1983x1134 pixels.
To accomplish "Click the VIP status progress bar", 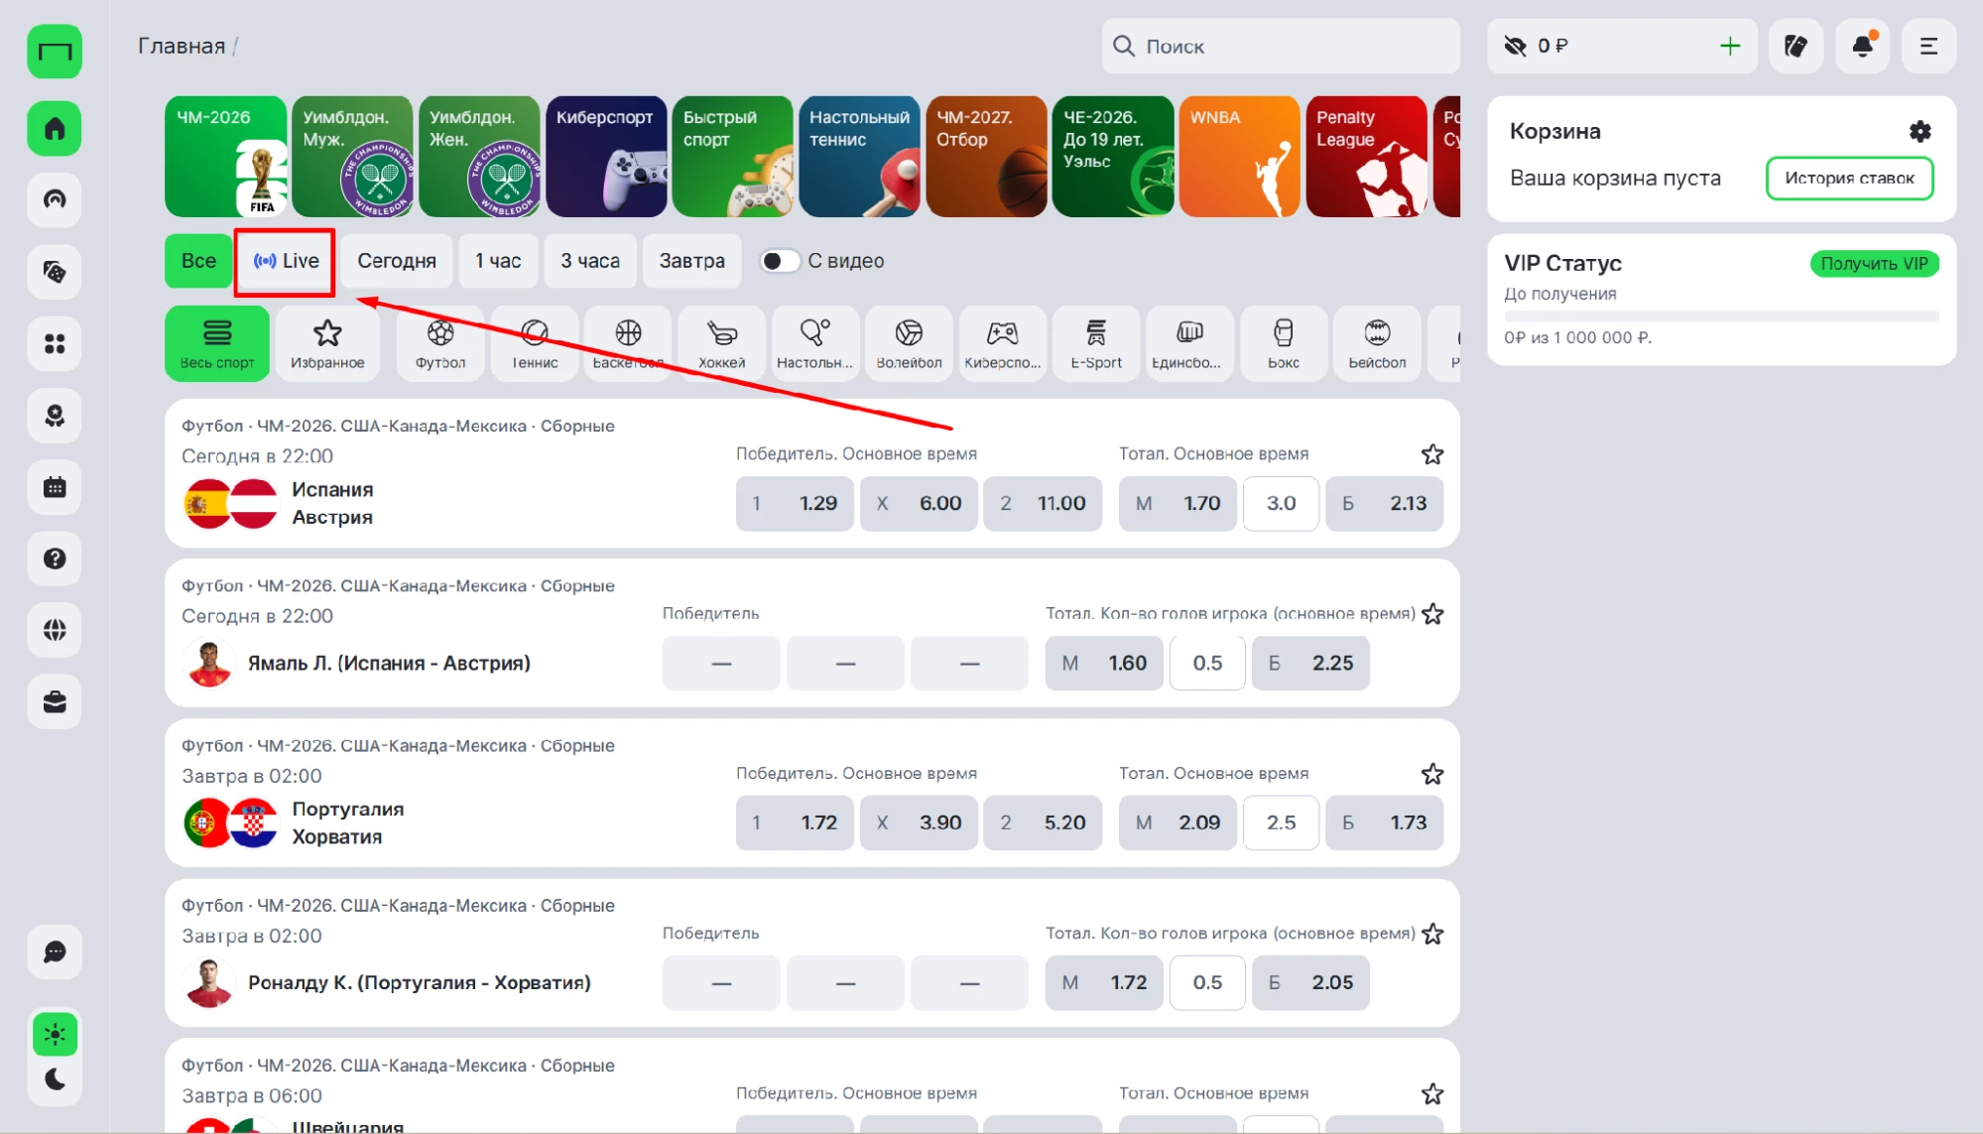I will tap(1721, 316).
